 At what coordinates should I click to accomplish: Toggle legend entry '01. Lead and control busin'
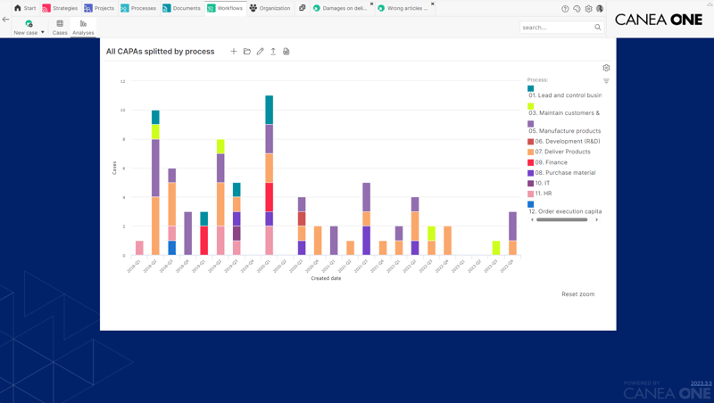[x=565, y=95]
